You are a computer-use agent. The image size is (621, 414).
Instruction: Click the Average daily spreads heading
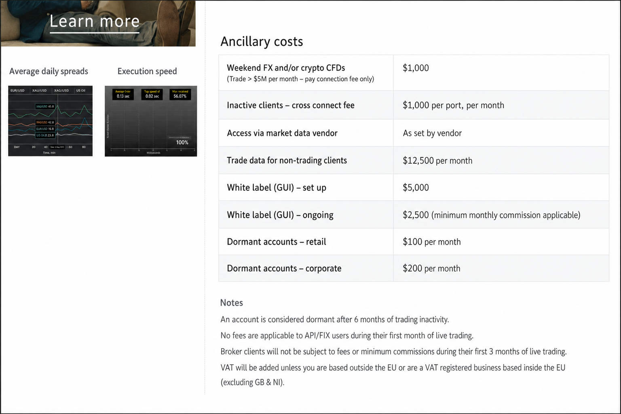tap(49, 71)
